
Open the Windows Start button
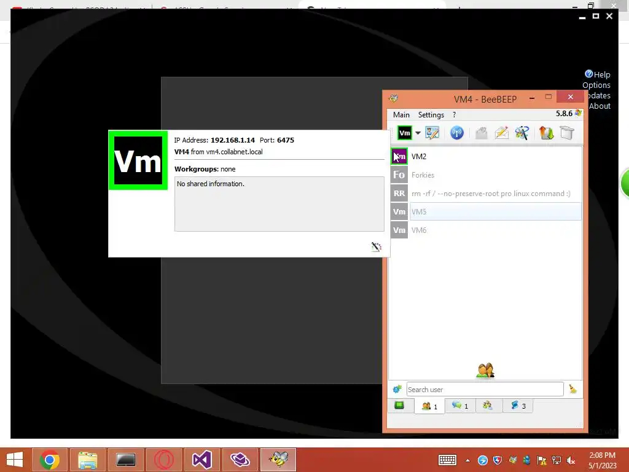[x=15, y=460]
